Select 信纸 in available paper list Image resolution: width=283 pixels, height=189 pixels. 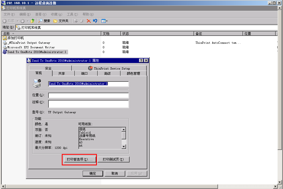[x=82, y=129]
